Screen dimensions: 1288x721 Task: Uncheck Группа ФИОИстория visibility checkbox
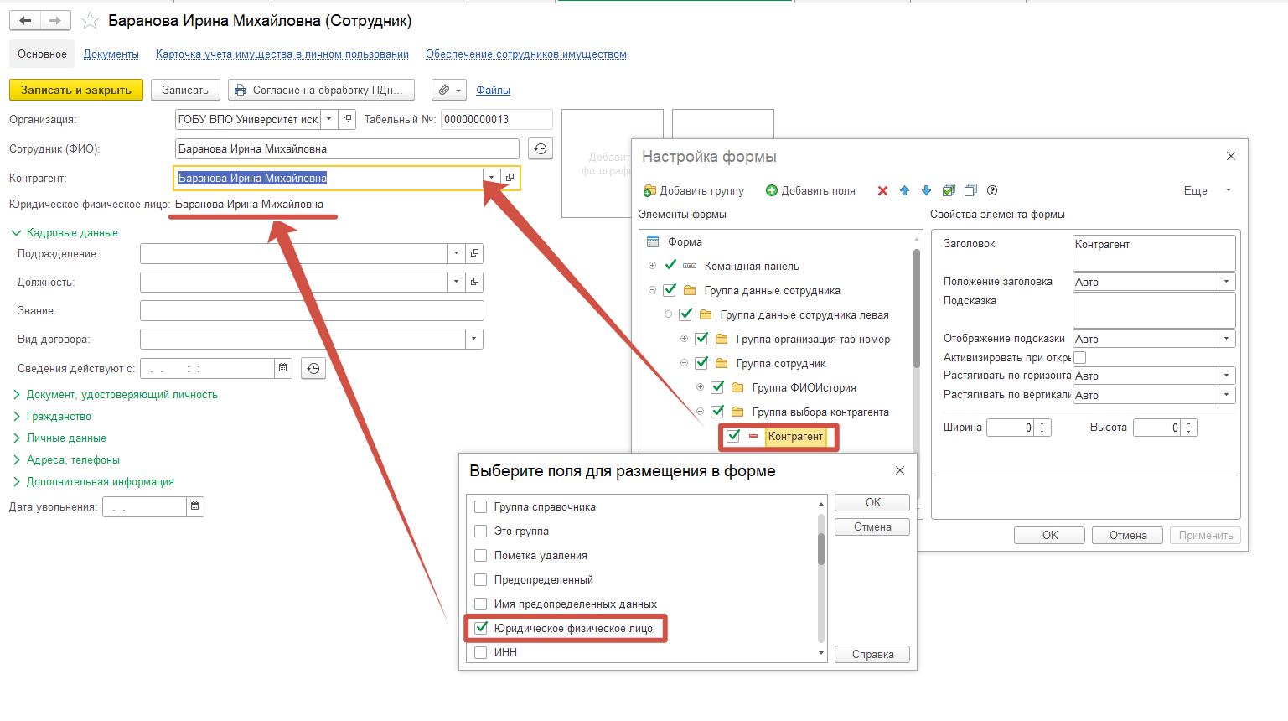tap(717, 387)
